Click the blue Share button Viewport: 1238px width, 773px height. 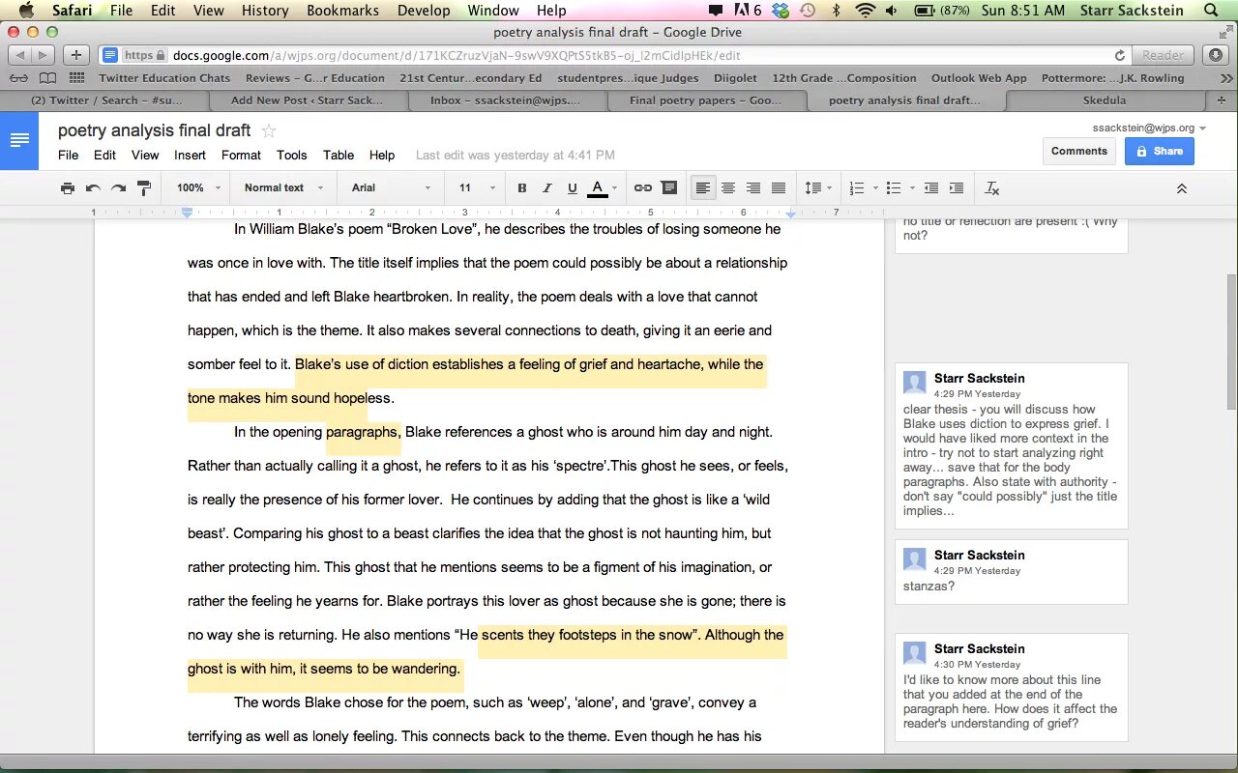[1159, 151]
